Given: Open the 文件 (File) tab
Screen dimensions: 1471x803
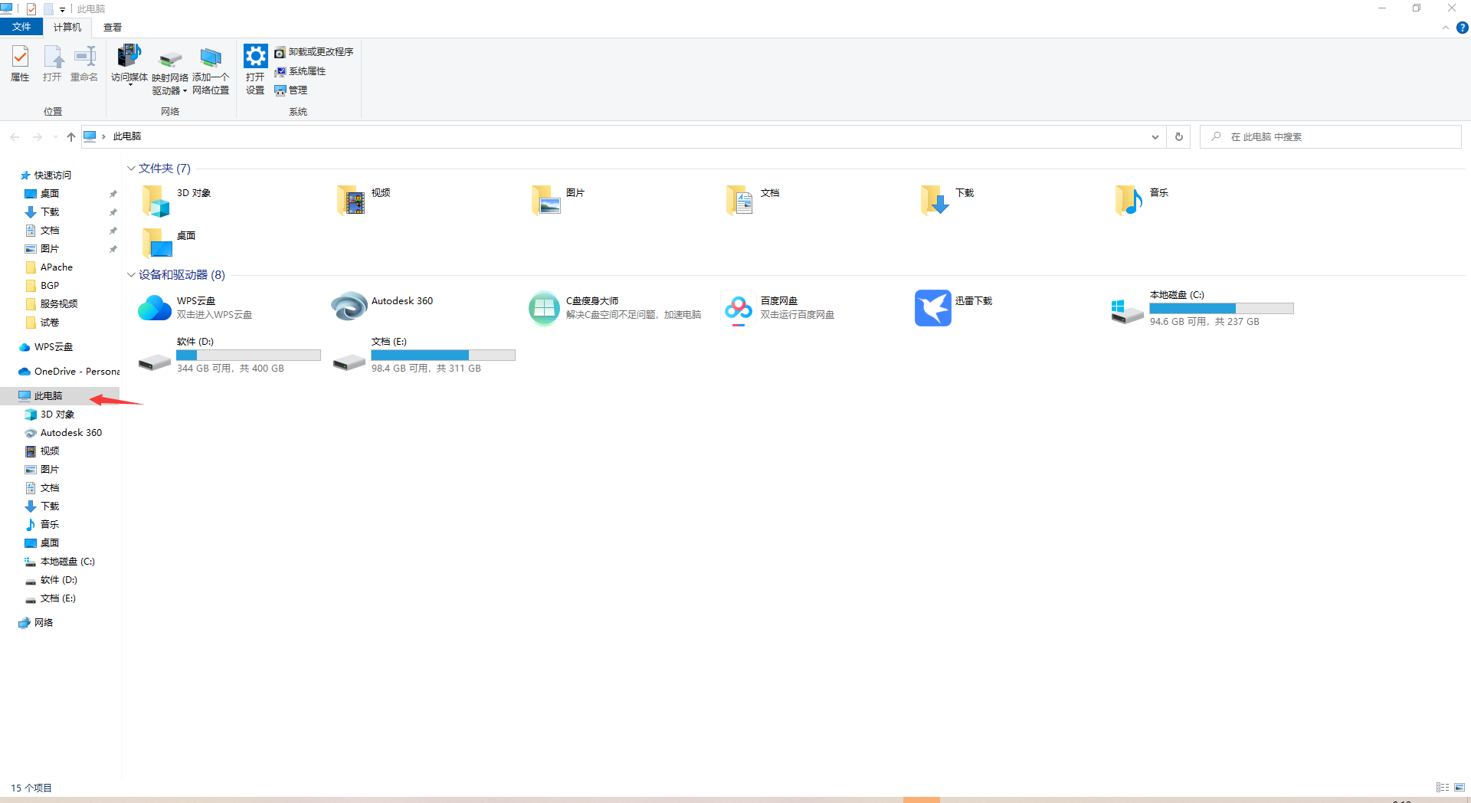Looking at the screenshot, I should 21,27.
